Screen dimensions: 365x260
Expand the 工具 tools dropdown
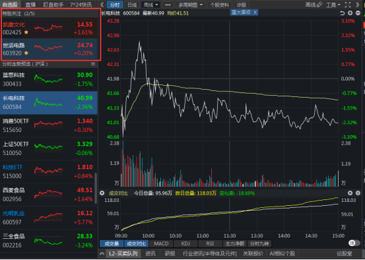click(333, 5)
